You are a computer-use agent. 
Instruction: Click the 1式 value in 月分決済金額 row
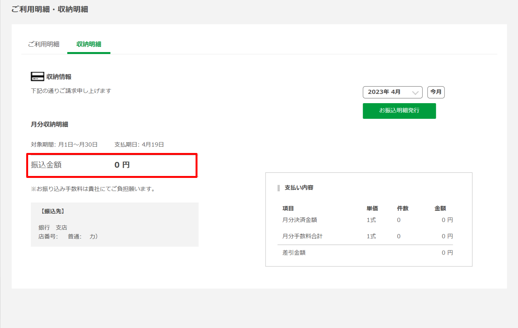coord(371,220)
